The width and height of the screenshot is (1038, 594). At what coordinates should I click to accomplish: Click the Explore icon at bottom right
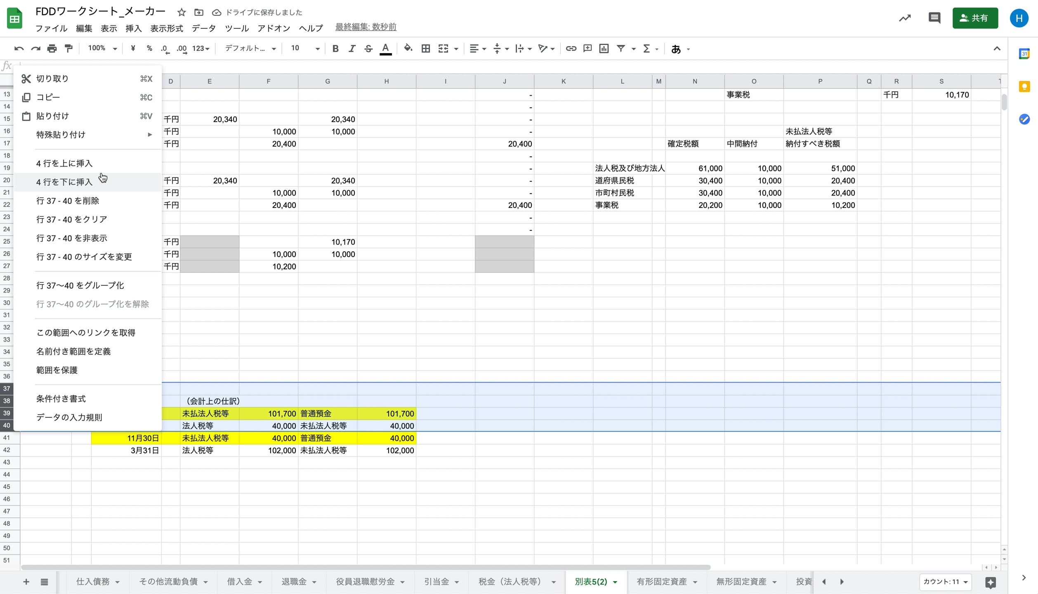pyautogui.click(x=990, y=582)
